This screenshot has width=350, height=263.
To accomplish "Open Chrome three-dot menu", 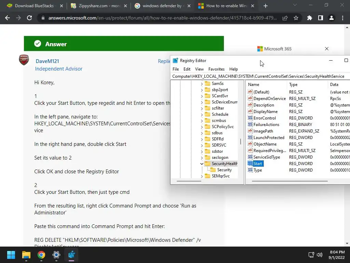I will pos(342,18).
